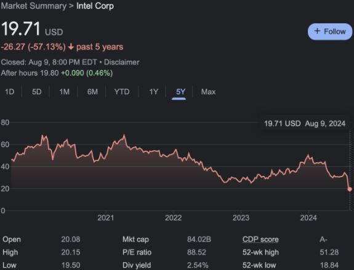Screen dimensions: 354x270
Task: Click the Follow button
Action: 330,31
